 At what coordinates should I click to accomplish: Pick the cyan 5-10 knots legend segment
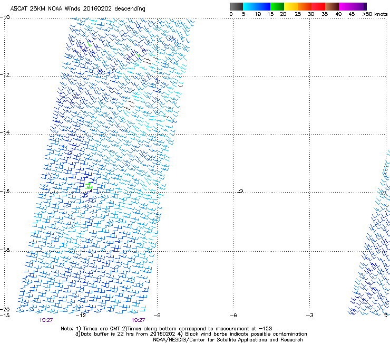[250, 6]
